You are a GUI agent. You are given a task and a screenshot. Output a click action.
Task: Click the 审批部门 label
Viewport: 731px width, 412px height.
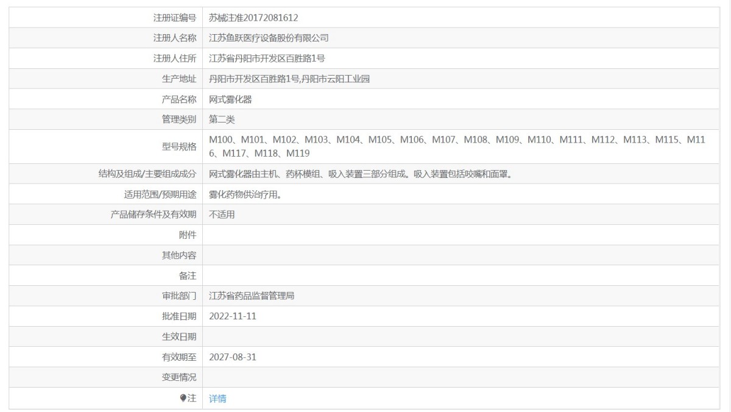(x=179, y=296)
